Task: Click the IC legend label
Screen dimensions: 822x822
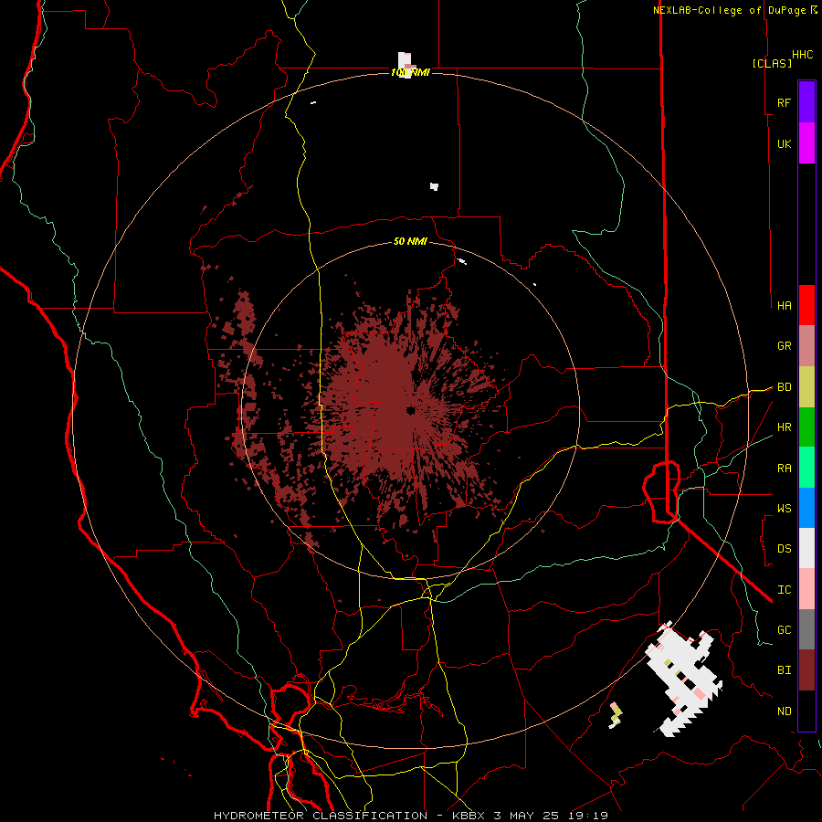Action: click(x=784, y=589)
